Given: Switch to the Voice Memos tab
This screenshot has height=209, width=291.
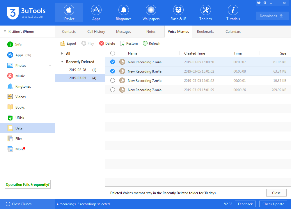Looking at the screenshot, I should coord(178,31).
